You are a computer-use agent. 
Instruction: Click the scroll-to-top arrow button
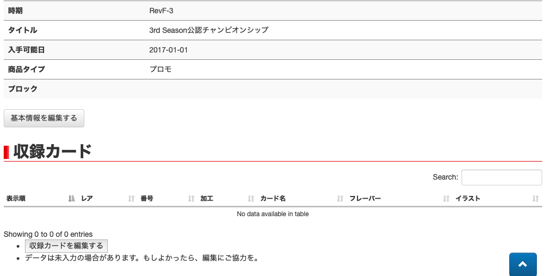(x=523, y=264)
